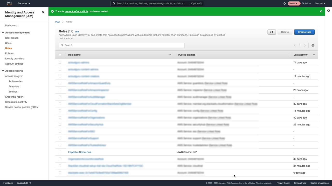Open the Services dropdown menu
Viewport: 332px width, 186px height.
24,3
